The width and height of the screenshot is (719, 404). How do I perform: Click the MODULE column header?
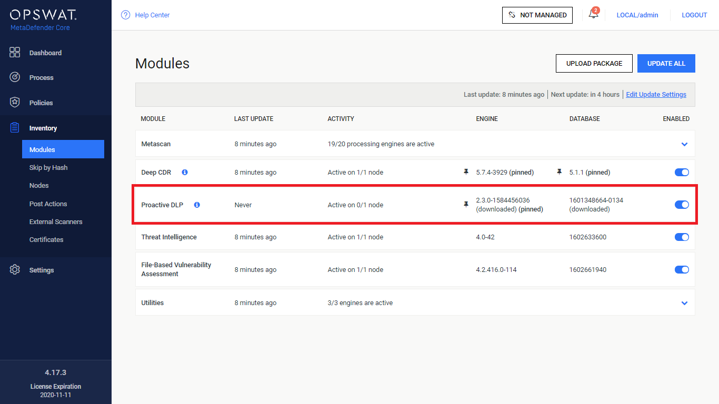(x=153, y=119)
